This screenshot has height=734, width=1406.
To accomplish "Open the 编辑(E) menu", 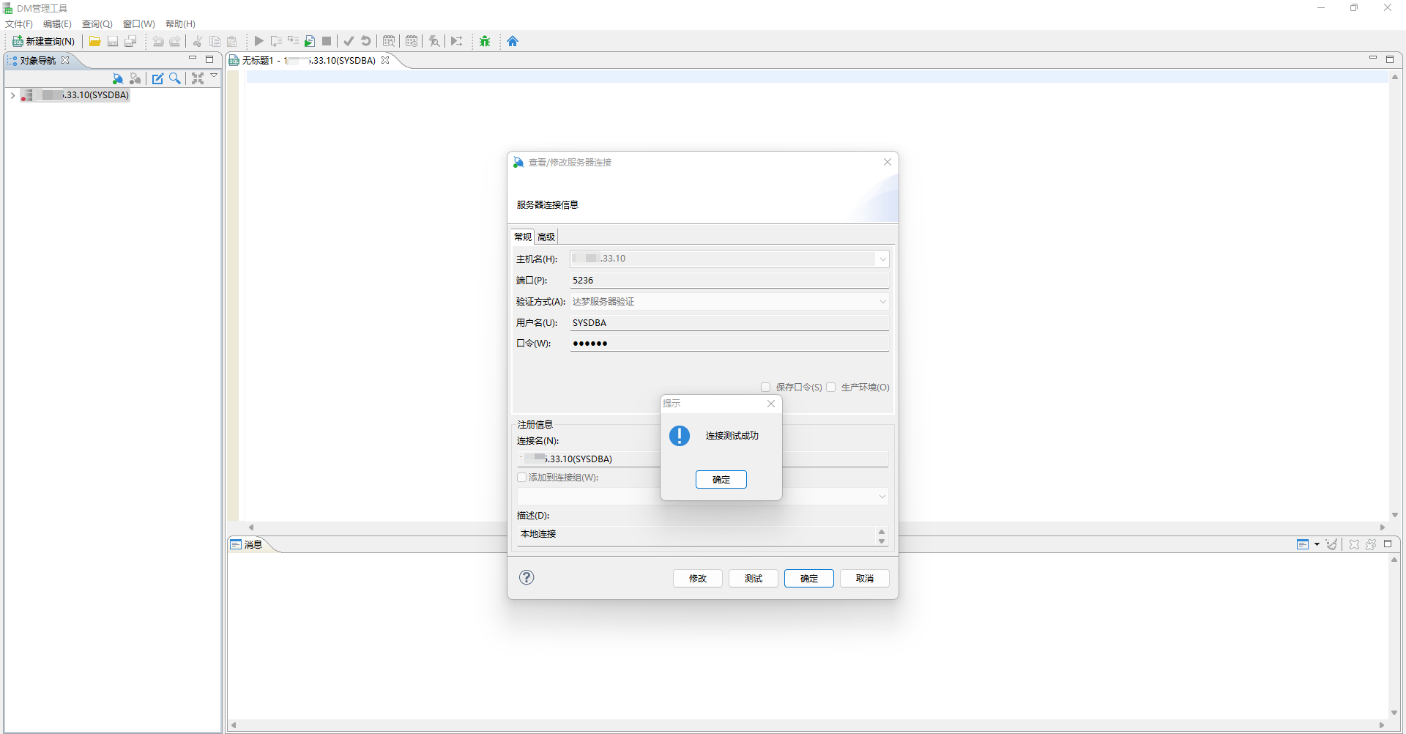I will tap(57, 24).
